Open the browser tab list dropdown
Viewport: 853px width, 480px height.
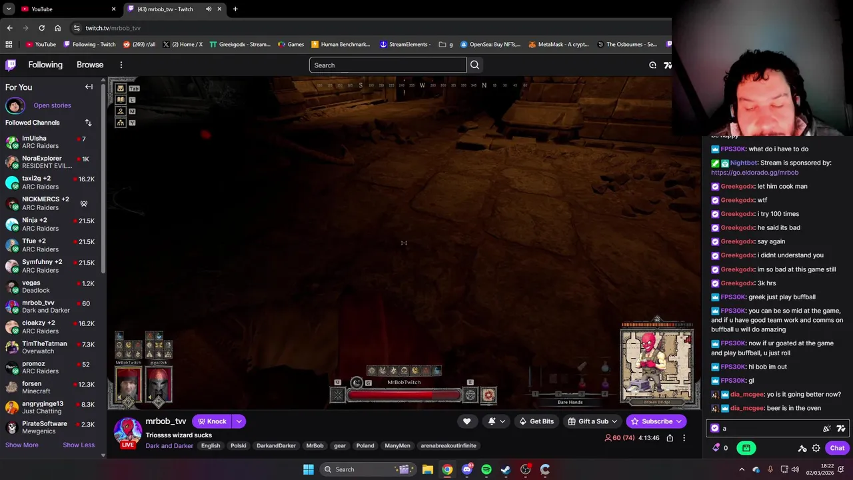tap(9, 9)
